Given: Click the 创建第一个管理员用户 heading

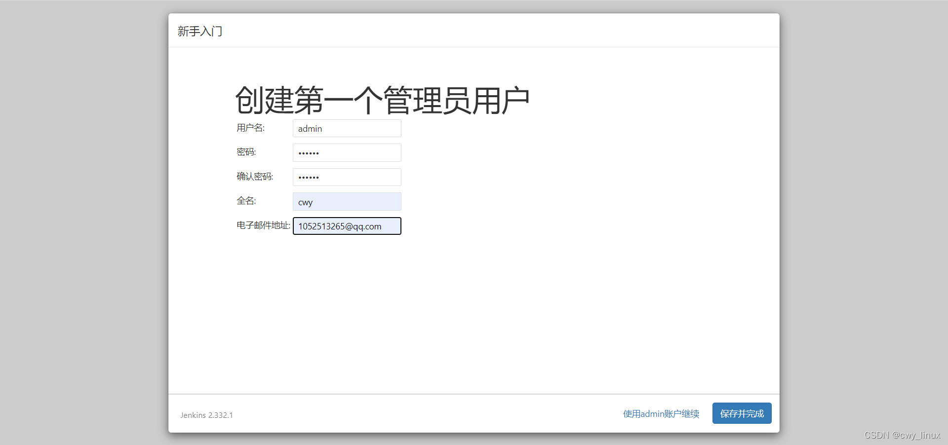Looking at the screenshot, I should click(x=382, y=100).
